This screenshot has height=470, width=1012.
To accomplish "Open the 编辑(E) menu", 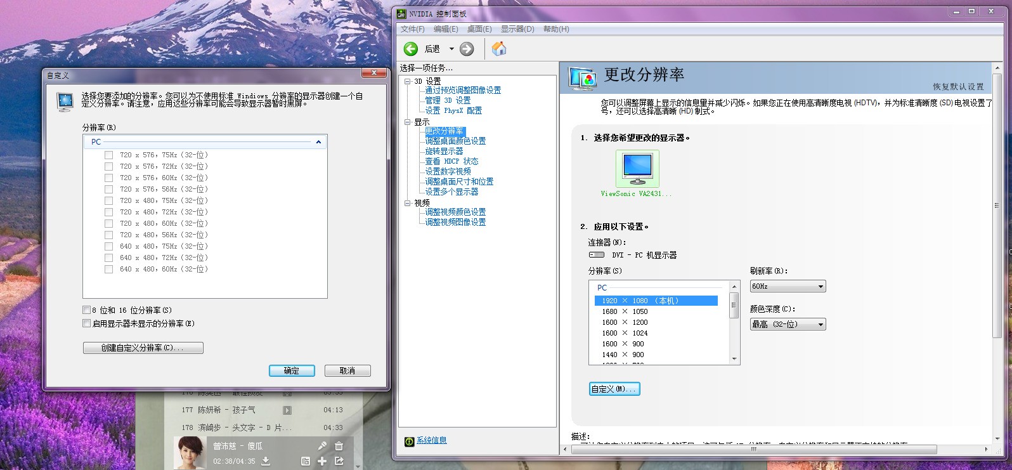I will pyautogui.click(x=446, y=29).
